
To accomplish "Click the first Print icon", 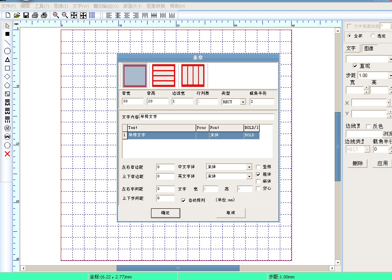I will click(35, 16).
